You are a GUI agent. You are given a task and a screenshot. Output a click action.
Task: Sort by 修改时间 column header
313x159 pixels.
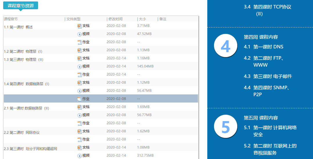point(116,19)
